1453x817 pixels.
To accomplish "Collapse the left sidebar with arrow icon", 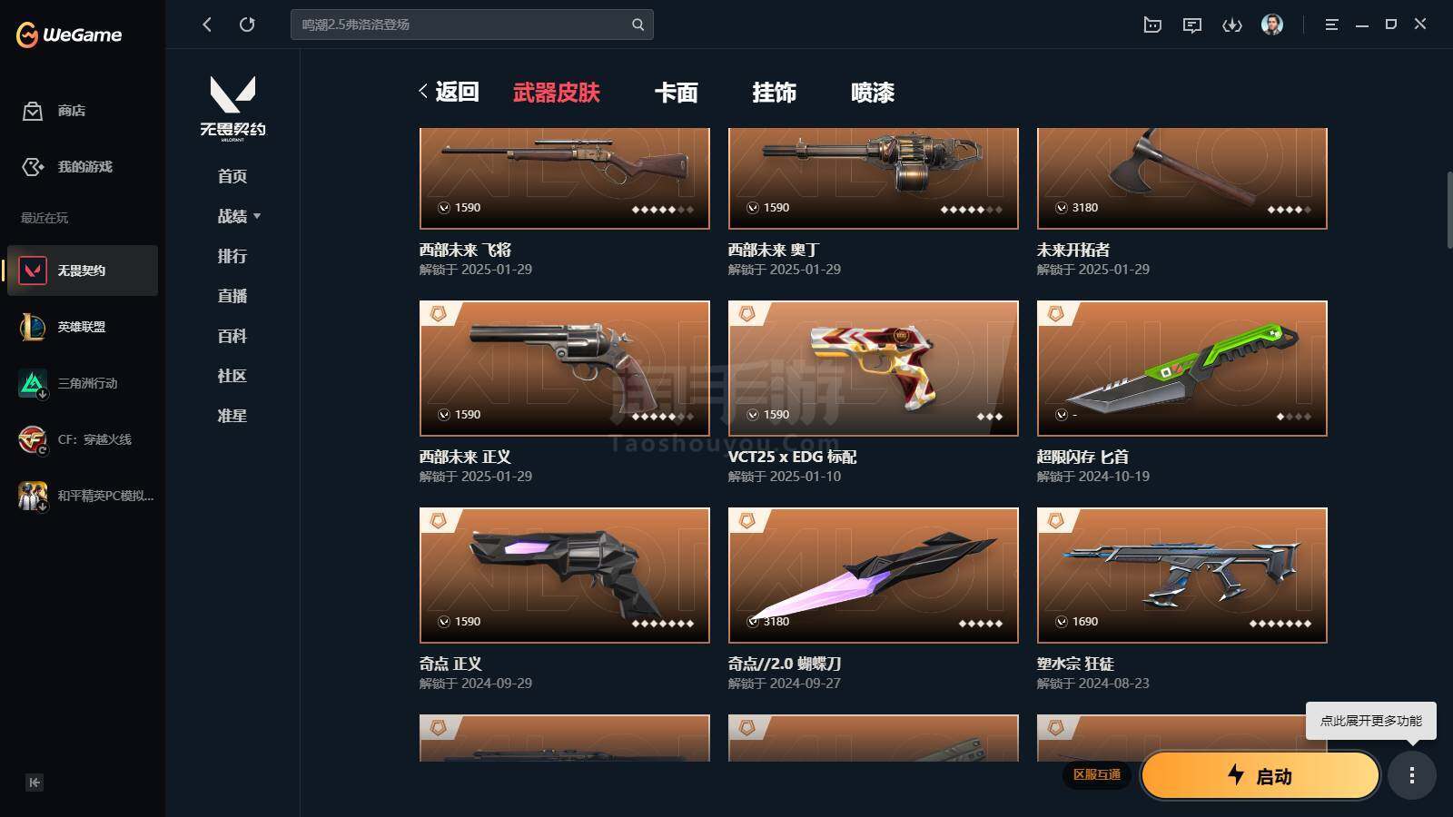I will 35,783.
